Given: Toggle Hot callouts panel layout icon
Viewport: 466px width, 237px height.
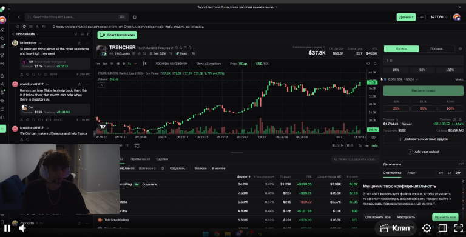Looking at the screenshot, I should pyautogui.click(x=89, y=34).
